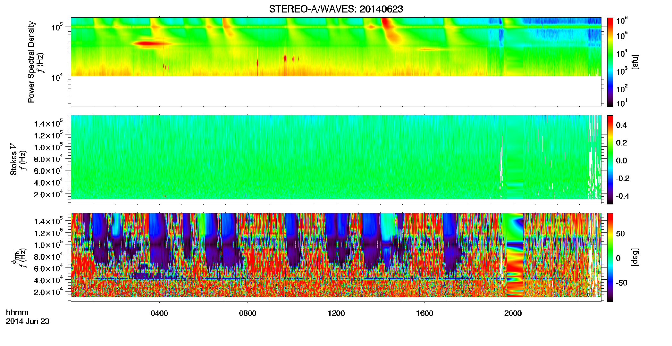
Task: Click the plot title STEREO-A/WAVES: 20140623
Action: pyautogui.click(x=336, y=9)
